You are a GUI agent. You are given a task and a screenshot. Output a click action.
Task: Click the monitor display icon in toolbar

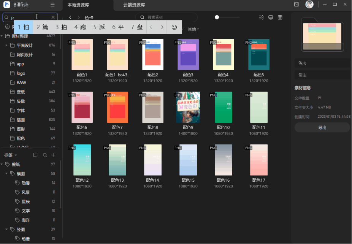click(x=271, y=17)
